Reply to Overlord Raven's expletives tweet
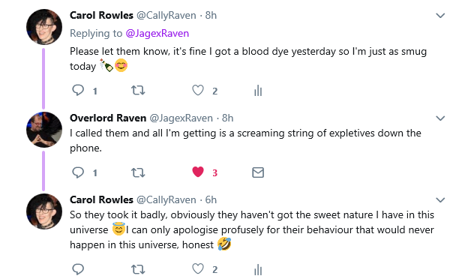Viewport: 471px width, 276px height. pos(78,172)
